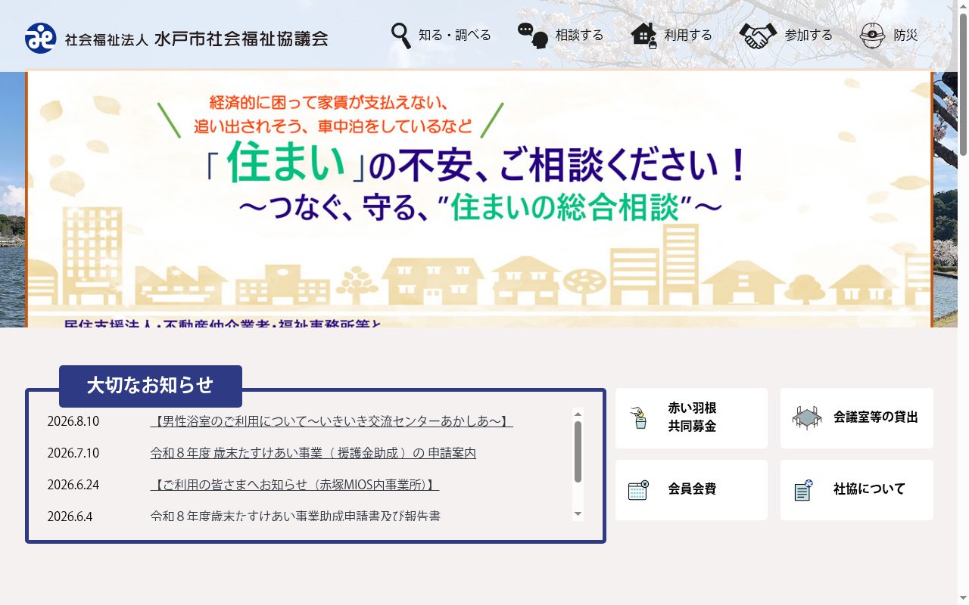Click the date 2026.7.10
The height and width of the screenshot is (605, 969).
coord(73,453)
